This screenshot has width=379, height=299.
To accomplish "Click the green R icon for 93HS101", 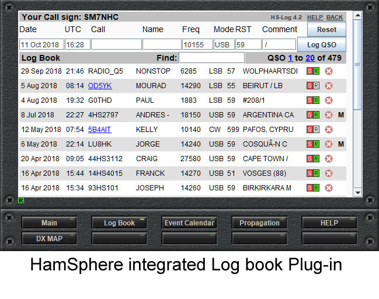I will point(316,188).
